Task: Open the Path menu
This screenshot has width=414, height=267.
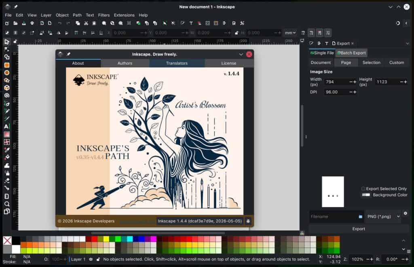Action: click(x=77, y=15)
